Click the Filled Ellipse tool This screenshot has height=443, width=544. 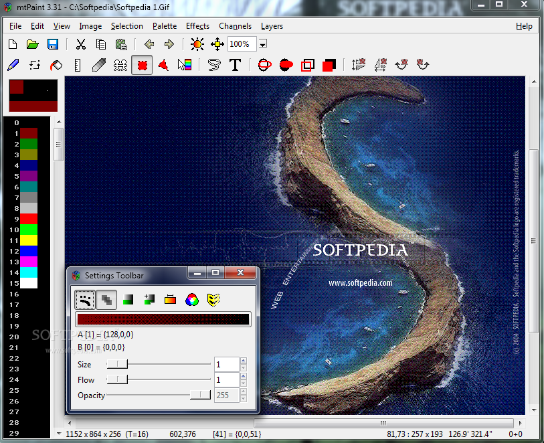click(x=286, y=65)
